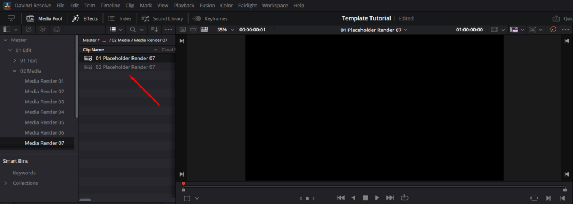Screen dimensions: 573x204
Task: Collapse the 01 Edit bin
Action: [10, 50]
